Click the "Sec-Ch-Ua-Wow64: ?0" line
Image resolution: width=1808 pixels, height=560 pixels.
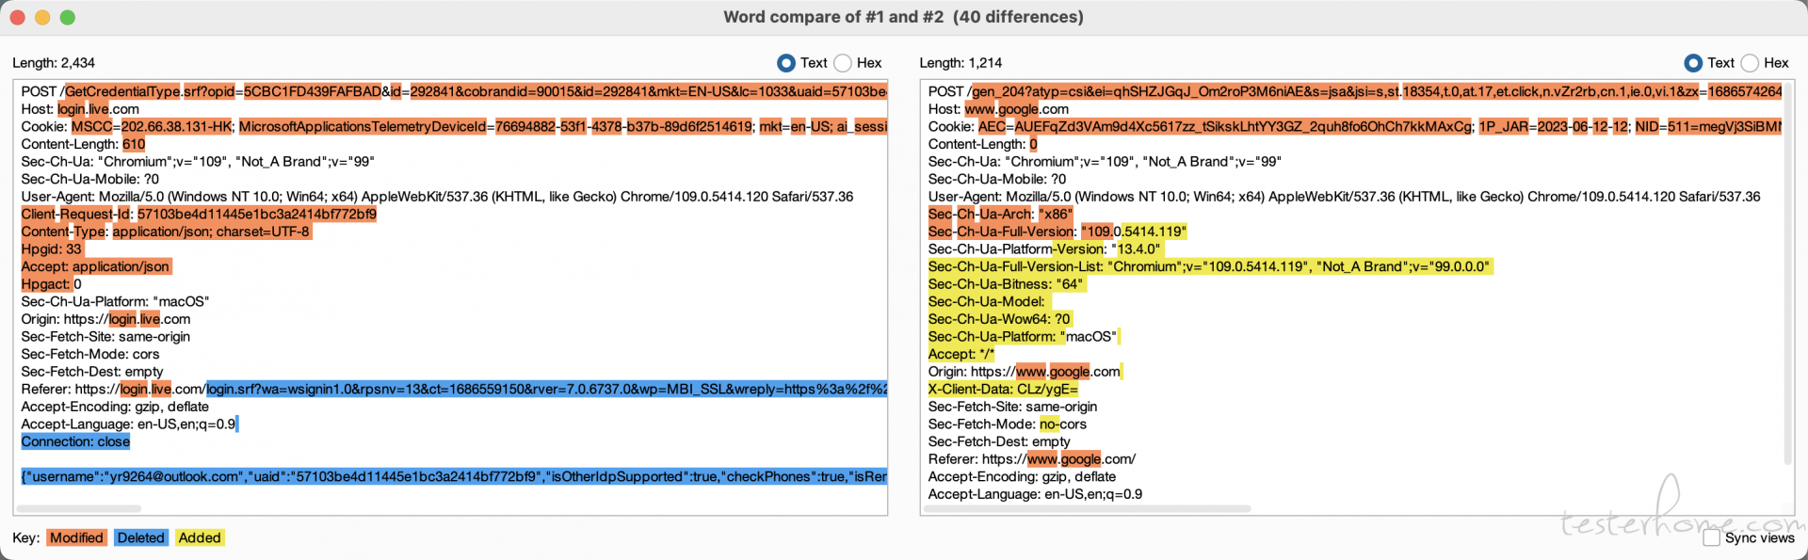pyautogui.click(x=999, y=319)
